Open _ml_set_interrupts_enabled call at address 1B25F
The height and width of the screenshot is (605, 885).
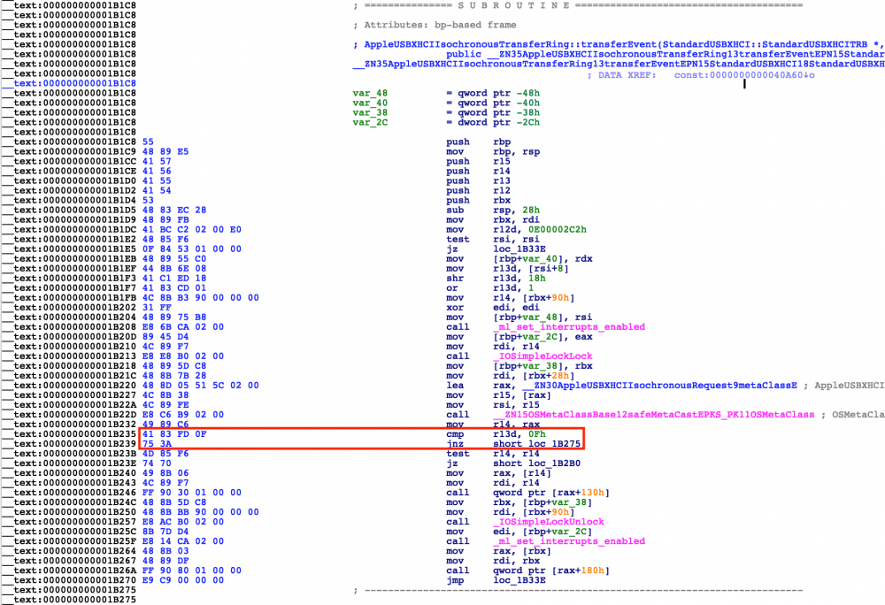[569, 541]
